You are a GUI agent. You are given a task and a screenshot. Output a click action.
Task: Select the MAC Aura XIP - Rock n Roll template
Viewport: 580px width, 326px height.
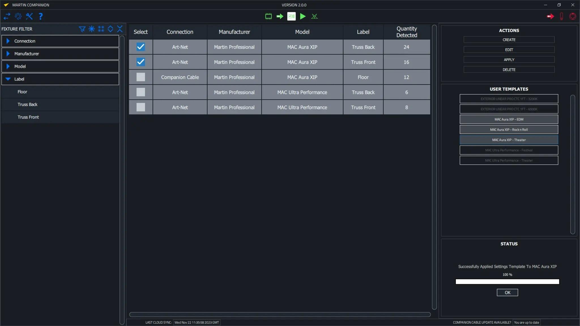(509, 129)
